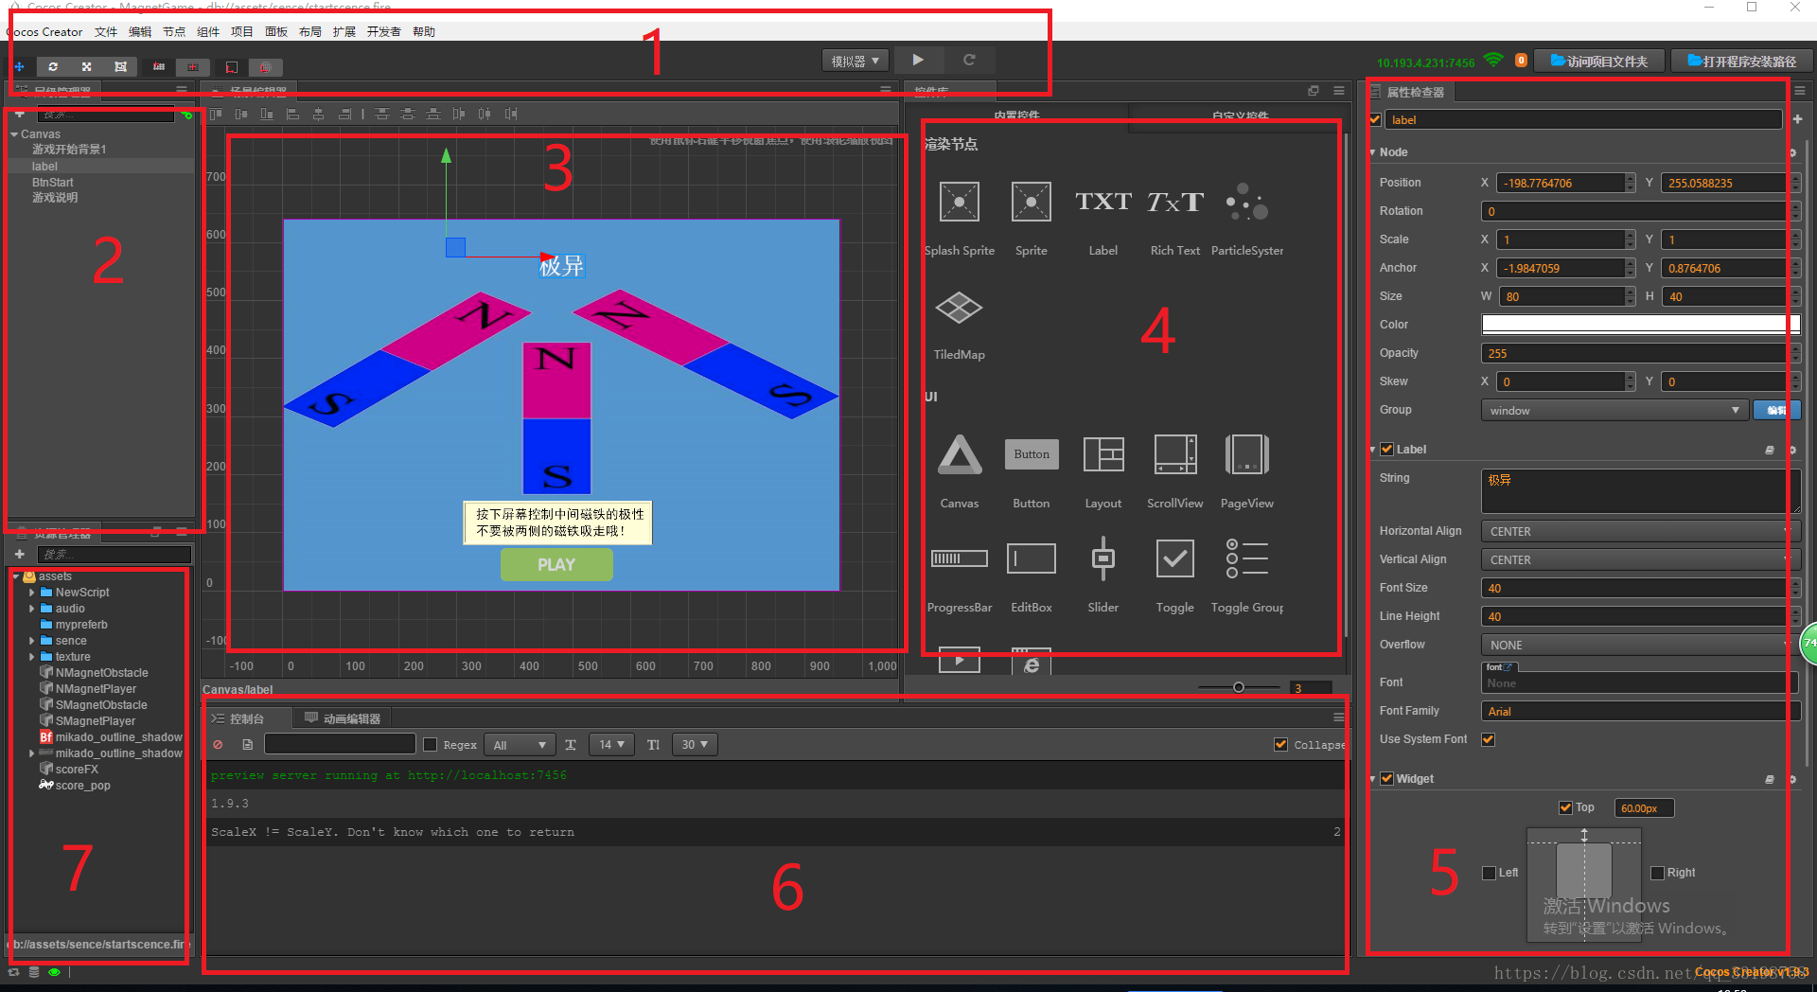Pick the TiledMap node icon
This screenshot has width=1817, height=992.
(960, 308)
